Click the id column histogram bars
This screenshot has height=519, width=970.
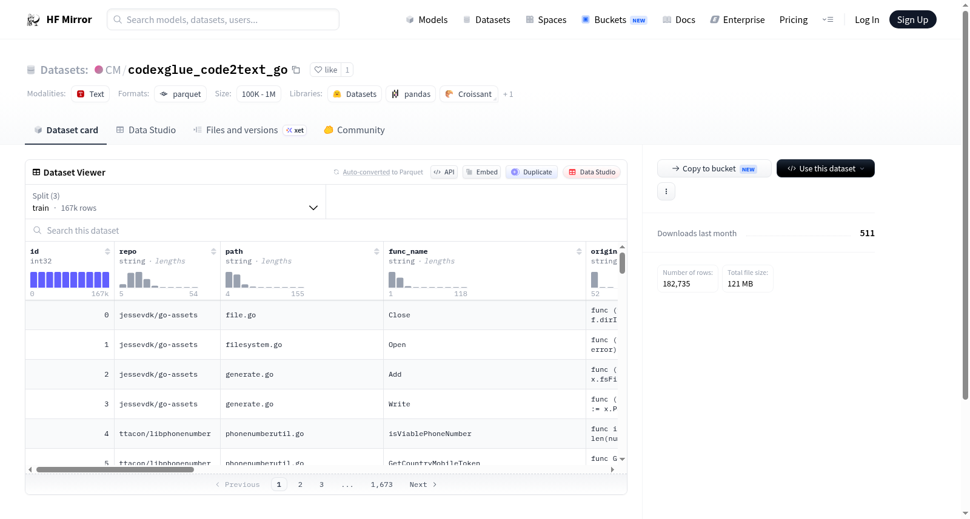pyautogui.click(x=70, y=279)
